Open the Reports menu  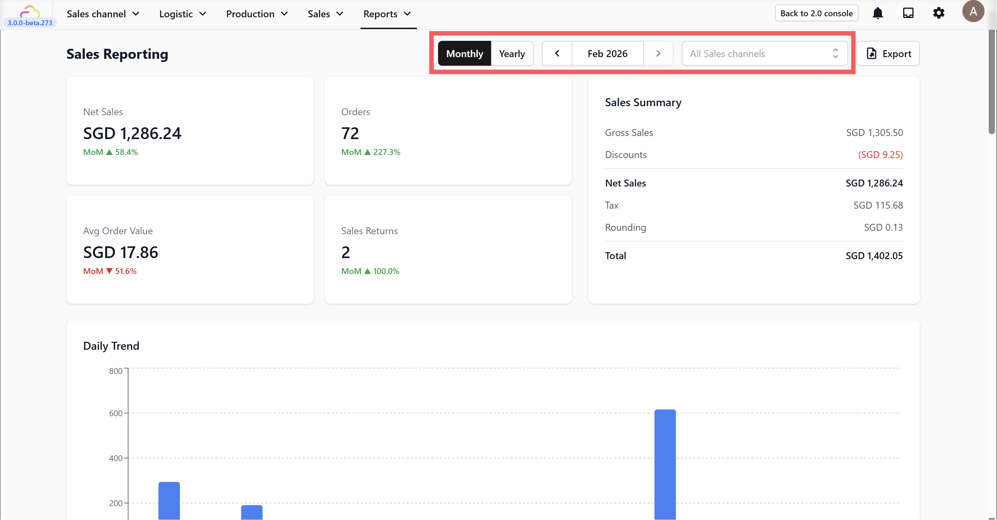[387, 14]
